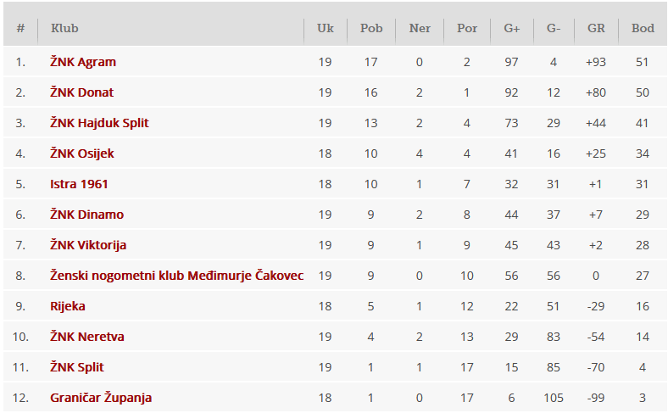668x413 pixels.
Task: Open the ŽNK Neretva club page
Action: click(87, 337)
